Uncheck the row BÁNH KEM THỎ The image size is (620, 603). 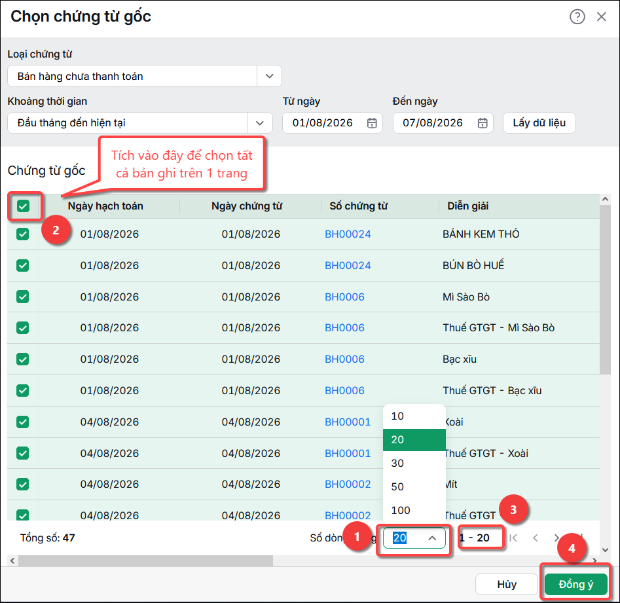[x=22, y=234]
